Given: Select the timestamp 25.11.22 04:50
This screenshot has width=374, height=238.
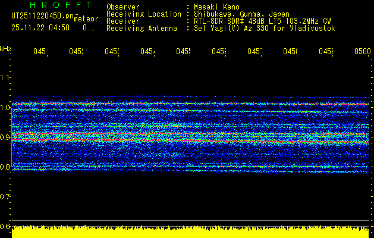Looking at the screenshot, I should tap(40, 28).
